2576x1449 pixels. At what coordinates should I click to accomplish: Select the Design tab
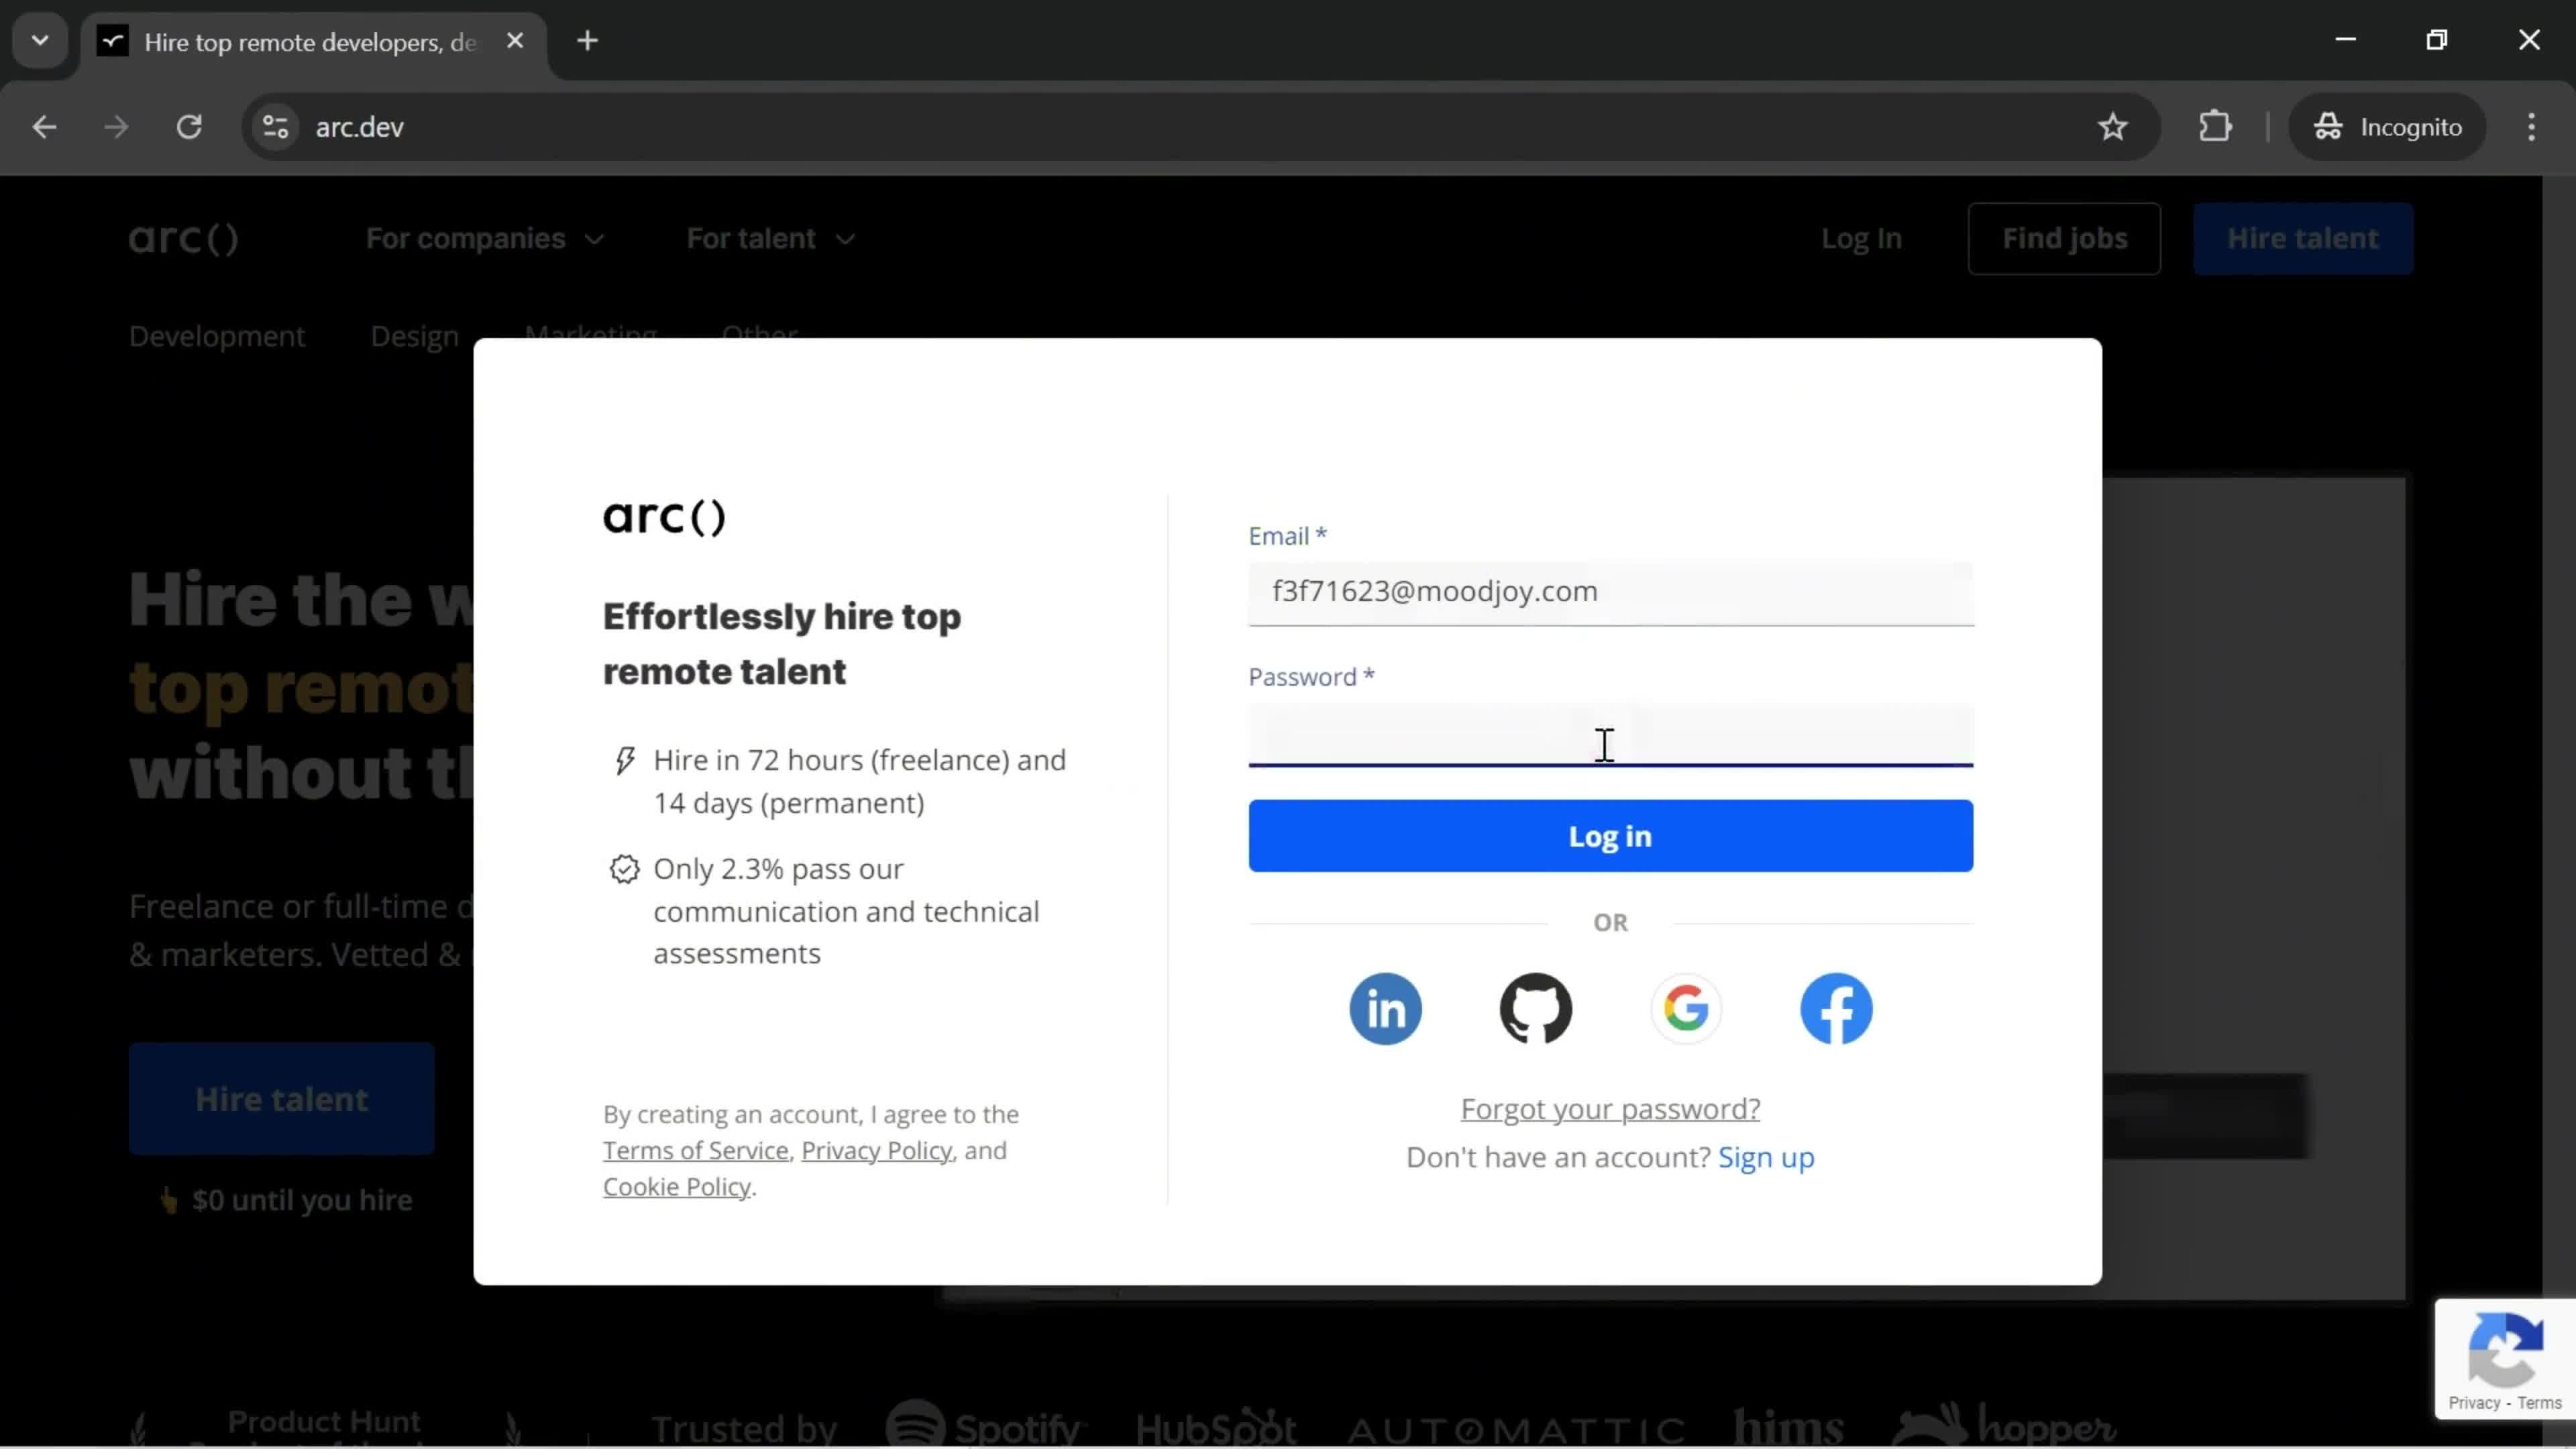414,334
